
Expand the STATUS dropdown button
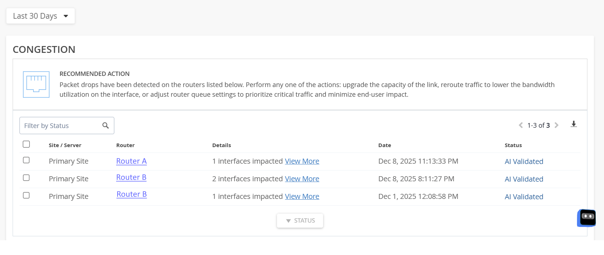(300, 220)
